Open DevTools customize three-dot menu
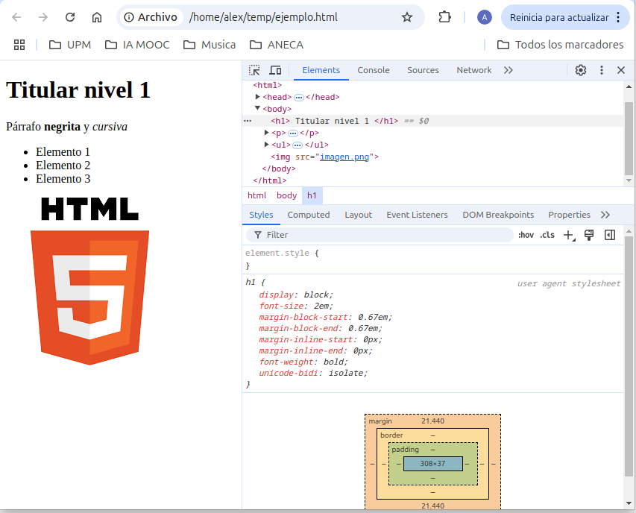636x513 pixels. click(602, 70)
